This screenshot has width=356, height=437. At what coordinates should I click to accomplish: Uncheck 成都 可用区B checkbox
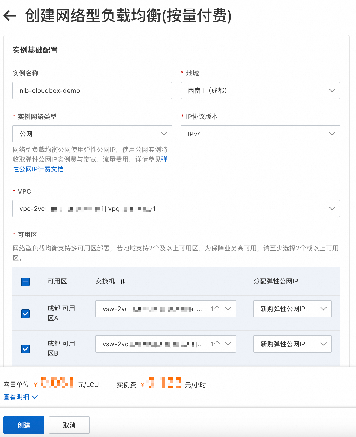(x=25, y=349)
